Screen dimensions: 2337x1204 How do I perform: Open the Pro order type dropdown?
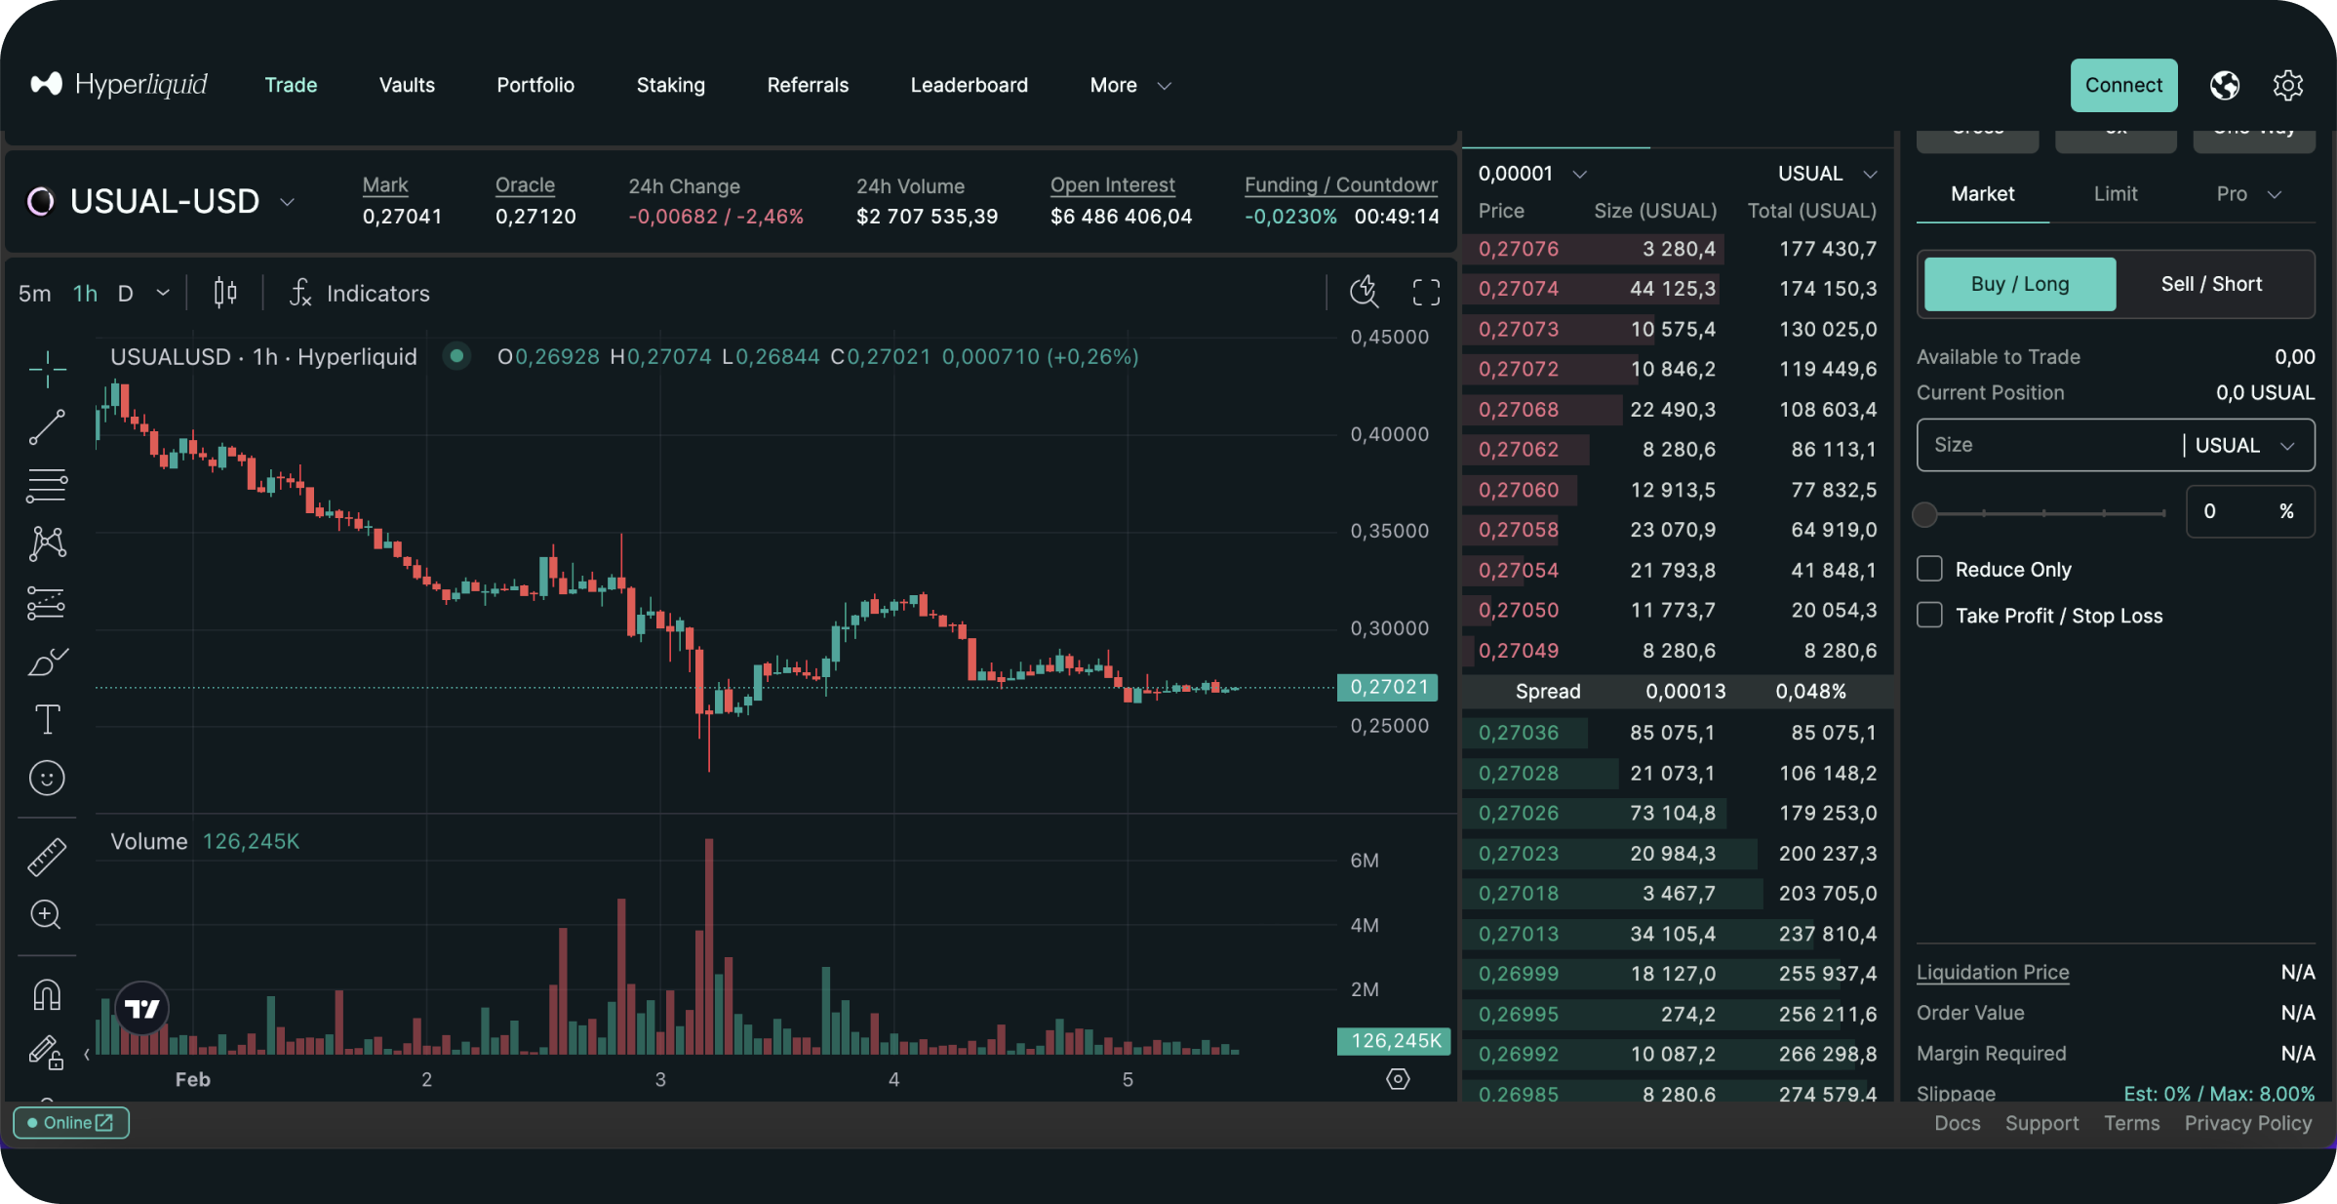(2248, 194)
